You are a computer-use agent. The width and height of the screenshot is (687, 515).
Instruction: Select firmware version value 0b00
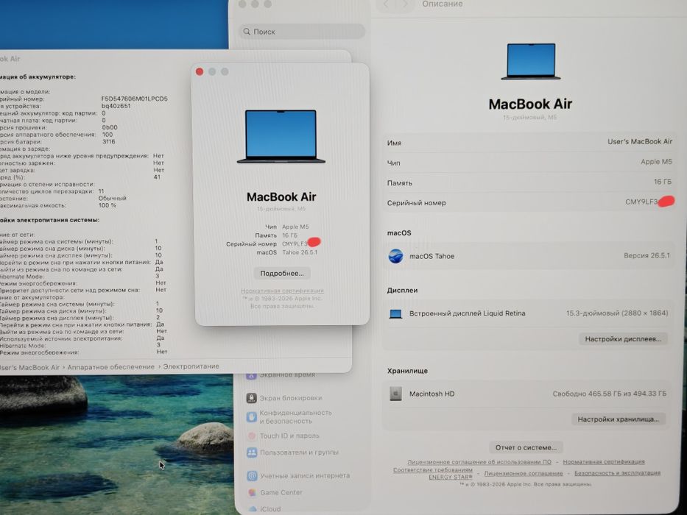pos(110,127)
